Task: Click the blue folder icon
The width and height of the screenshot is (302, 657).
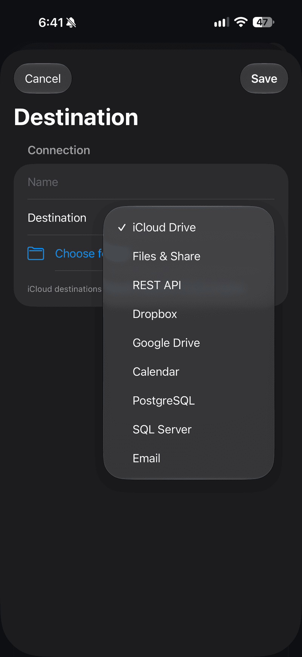Action: point(36,253)
